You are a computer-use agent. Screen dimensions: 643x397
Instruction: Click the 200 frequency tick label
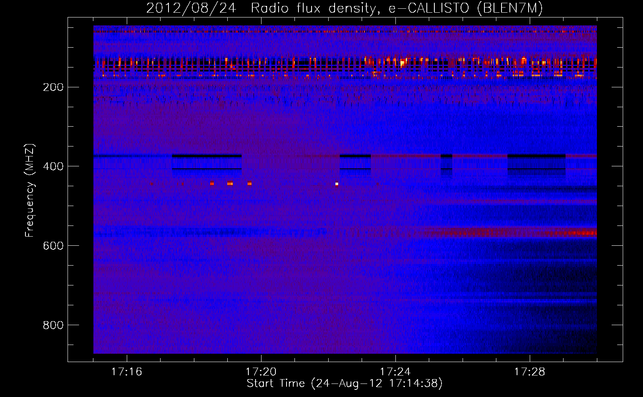pos(53,87)
